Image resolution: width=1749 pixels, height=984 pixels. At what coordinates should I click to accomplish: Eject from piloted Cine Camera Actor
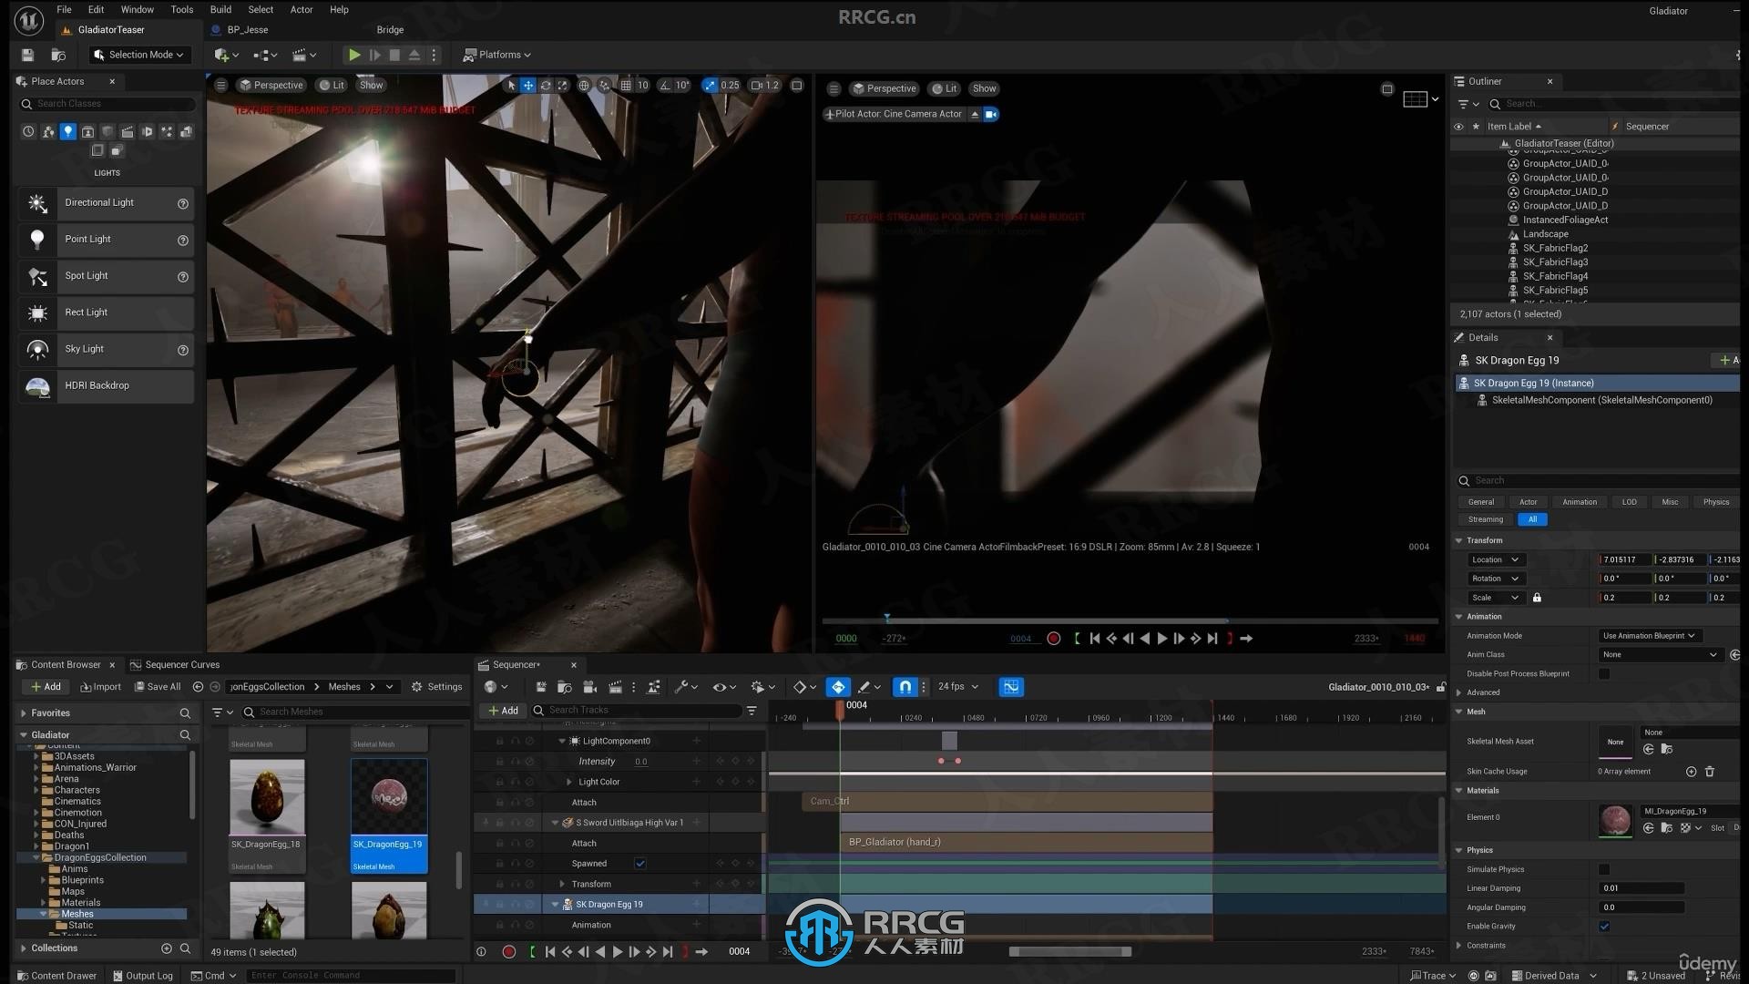pyautogui.click(x=975, y=114)
